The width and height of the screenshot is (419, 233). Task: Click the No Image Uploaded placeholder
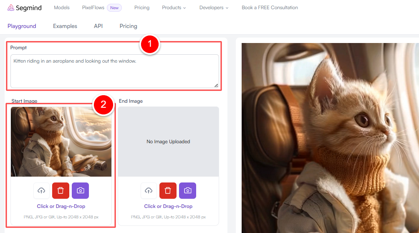[x=168, y=142]
